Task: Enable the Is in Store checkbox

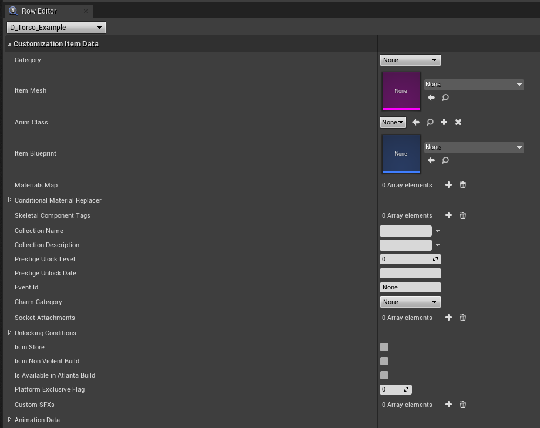Action: click(384, 347)
